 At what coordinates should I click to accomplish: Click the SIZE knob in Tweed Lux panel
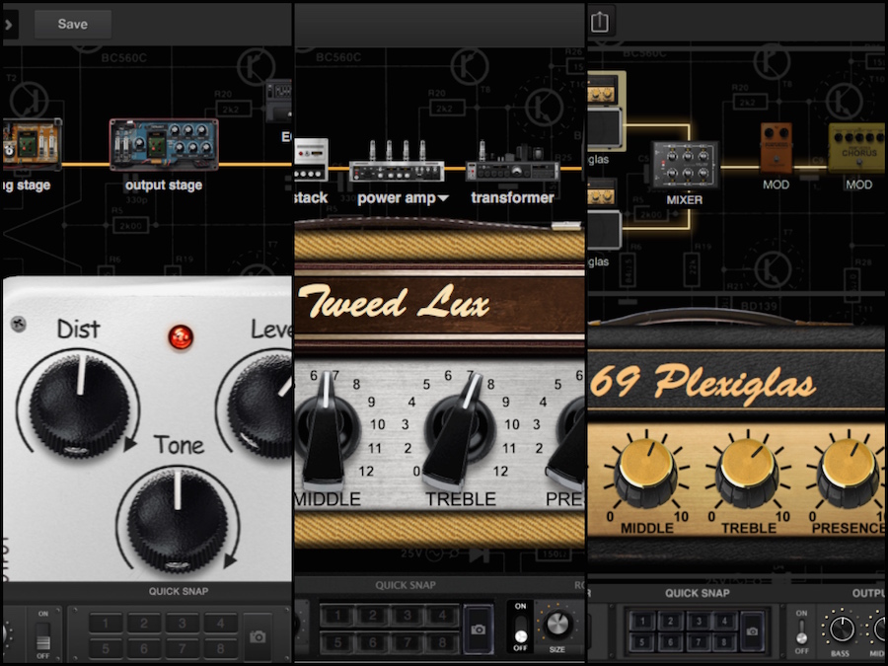pos(556,625)
